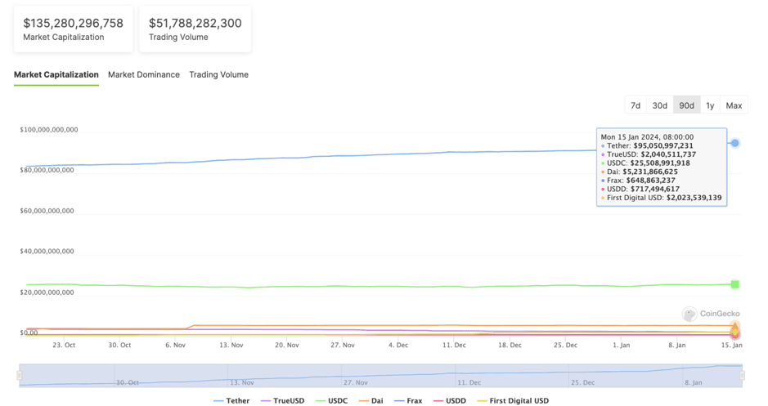Select the Market Capitalization tab
The height and width of the screenshot is (406, 768).
click(56, 74)
